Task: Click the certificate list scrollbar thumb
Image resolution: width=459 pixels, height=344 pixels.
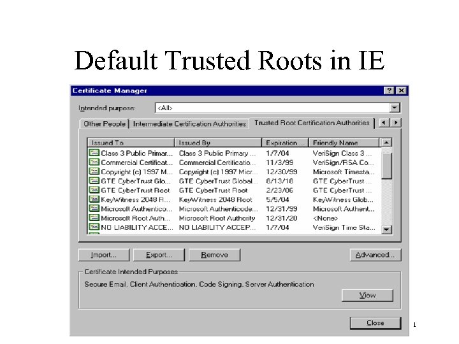Action: pyautogui.click(x=386, y=166)
